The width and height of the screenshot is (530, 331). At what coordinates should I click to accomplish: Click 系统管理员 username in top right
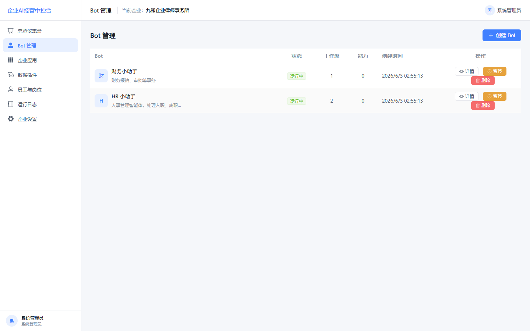[509, 10]
